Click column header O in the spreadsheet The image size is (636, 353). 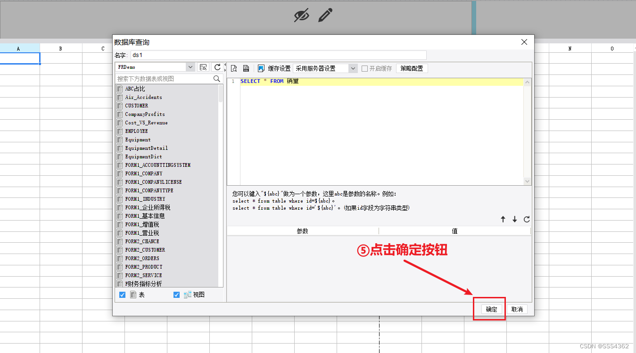(x=612, y=48)
